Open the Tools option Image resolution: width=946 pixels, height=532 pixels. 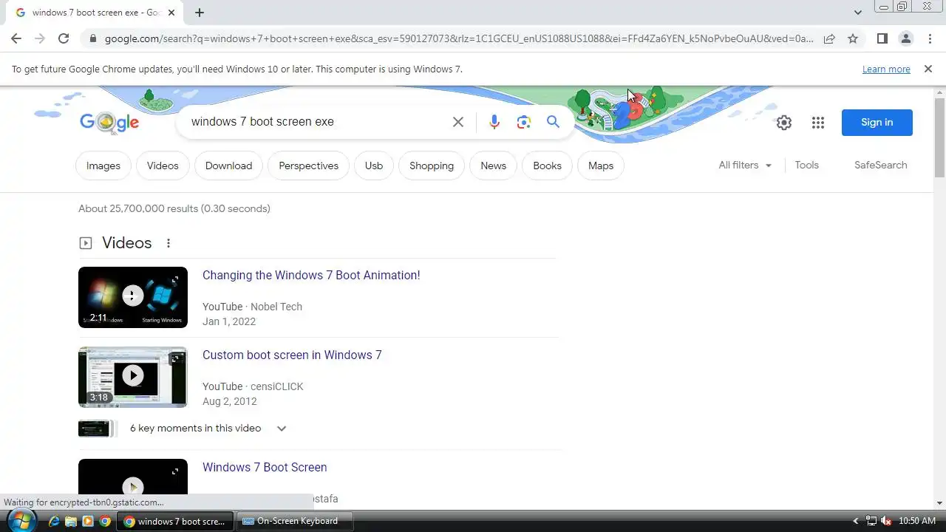click(x=806, y=165)
